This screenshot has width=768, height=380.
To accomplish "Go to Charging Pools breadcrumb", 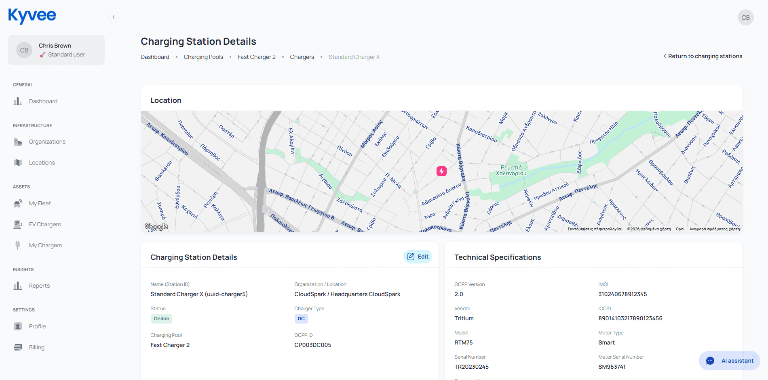I will pos(203,57).
